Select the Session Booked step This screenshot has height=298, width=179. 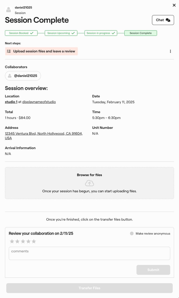(x=21, y=33)
